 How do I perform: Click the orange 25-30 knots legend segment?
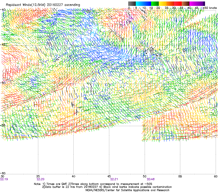[x=170, y=4]
